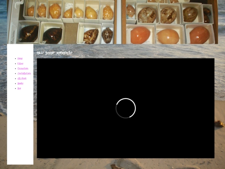Click the dark brown shell at far left

coord(29,33)
